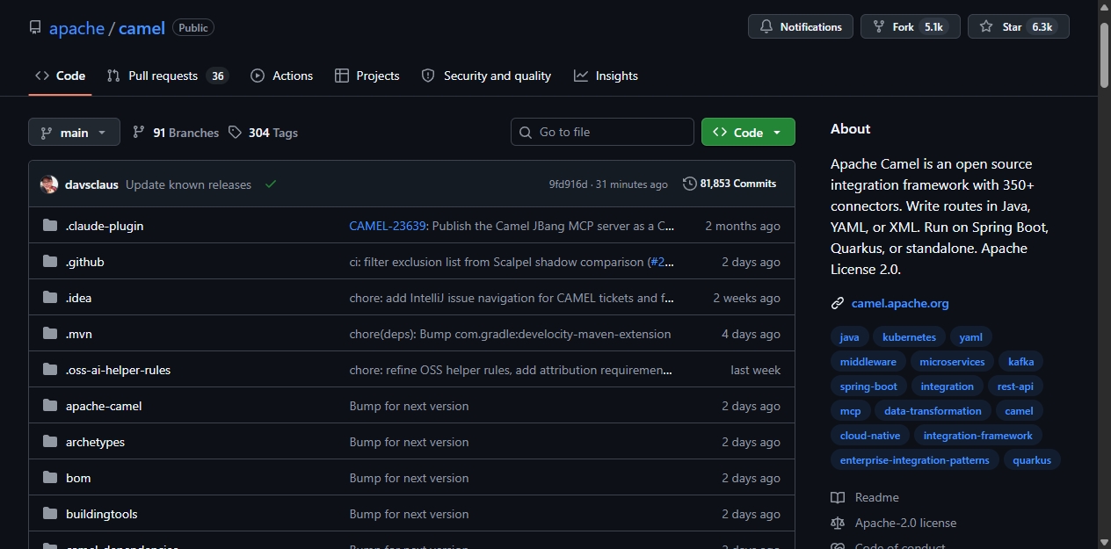Click the folder icon for .mvn
Screen dimensions: 1111x549
coord(49,334)
